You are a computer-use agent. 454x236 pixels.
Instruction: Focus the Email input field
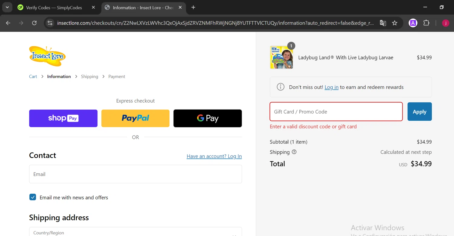click(x=135, y=174)
